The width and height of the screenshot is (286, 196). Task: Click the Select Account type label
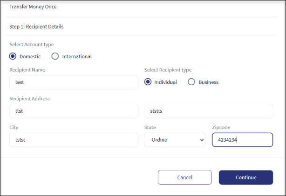pos(32,45)
